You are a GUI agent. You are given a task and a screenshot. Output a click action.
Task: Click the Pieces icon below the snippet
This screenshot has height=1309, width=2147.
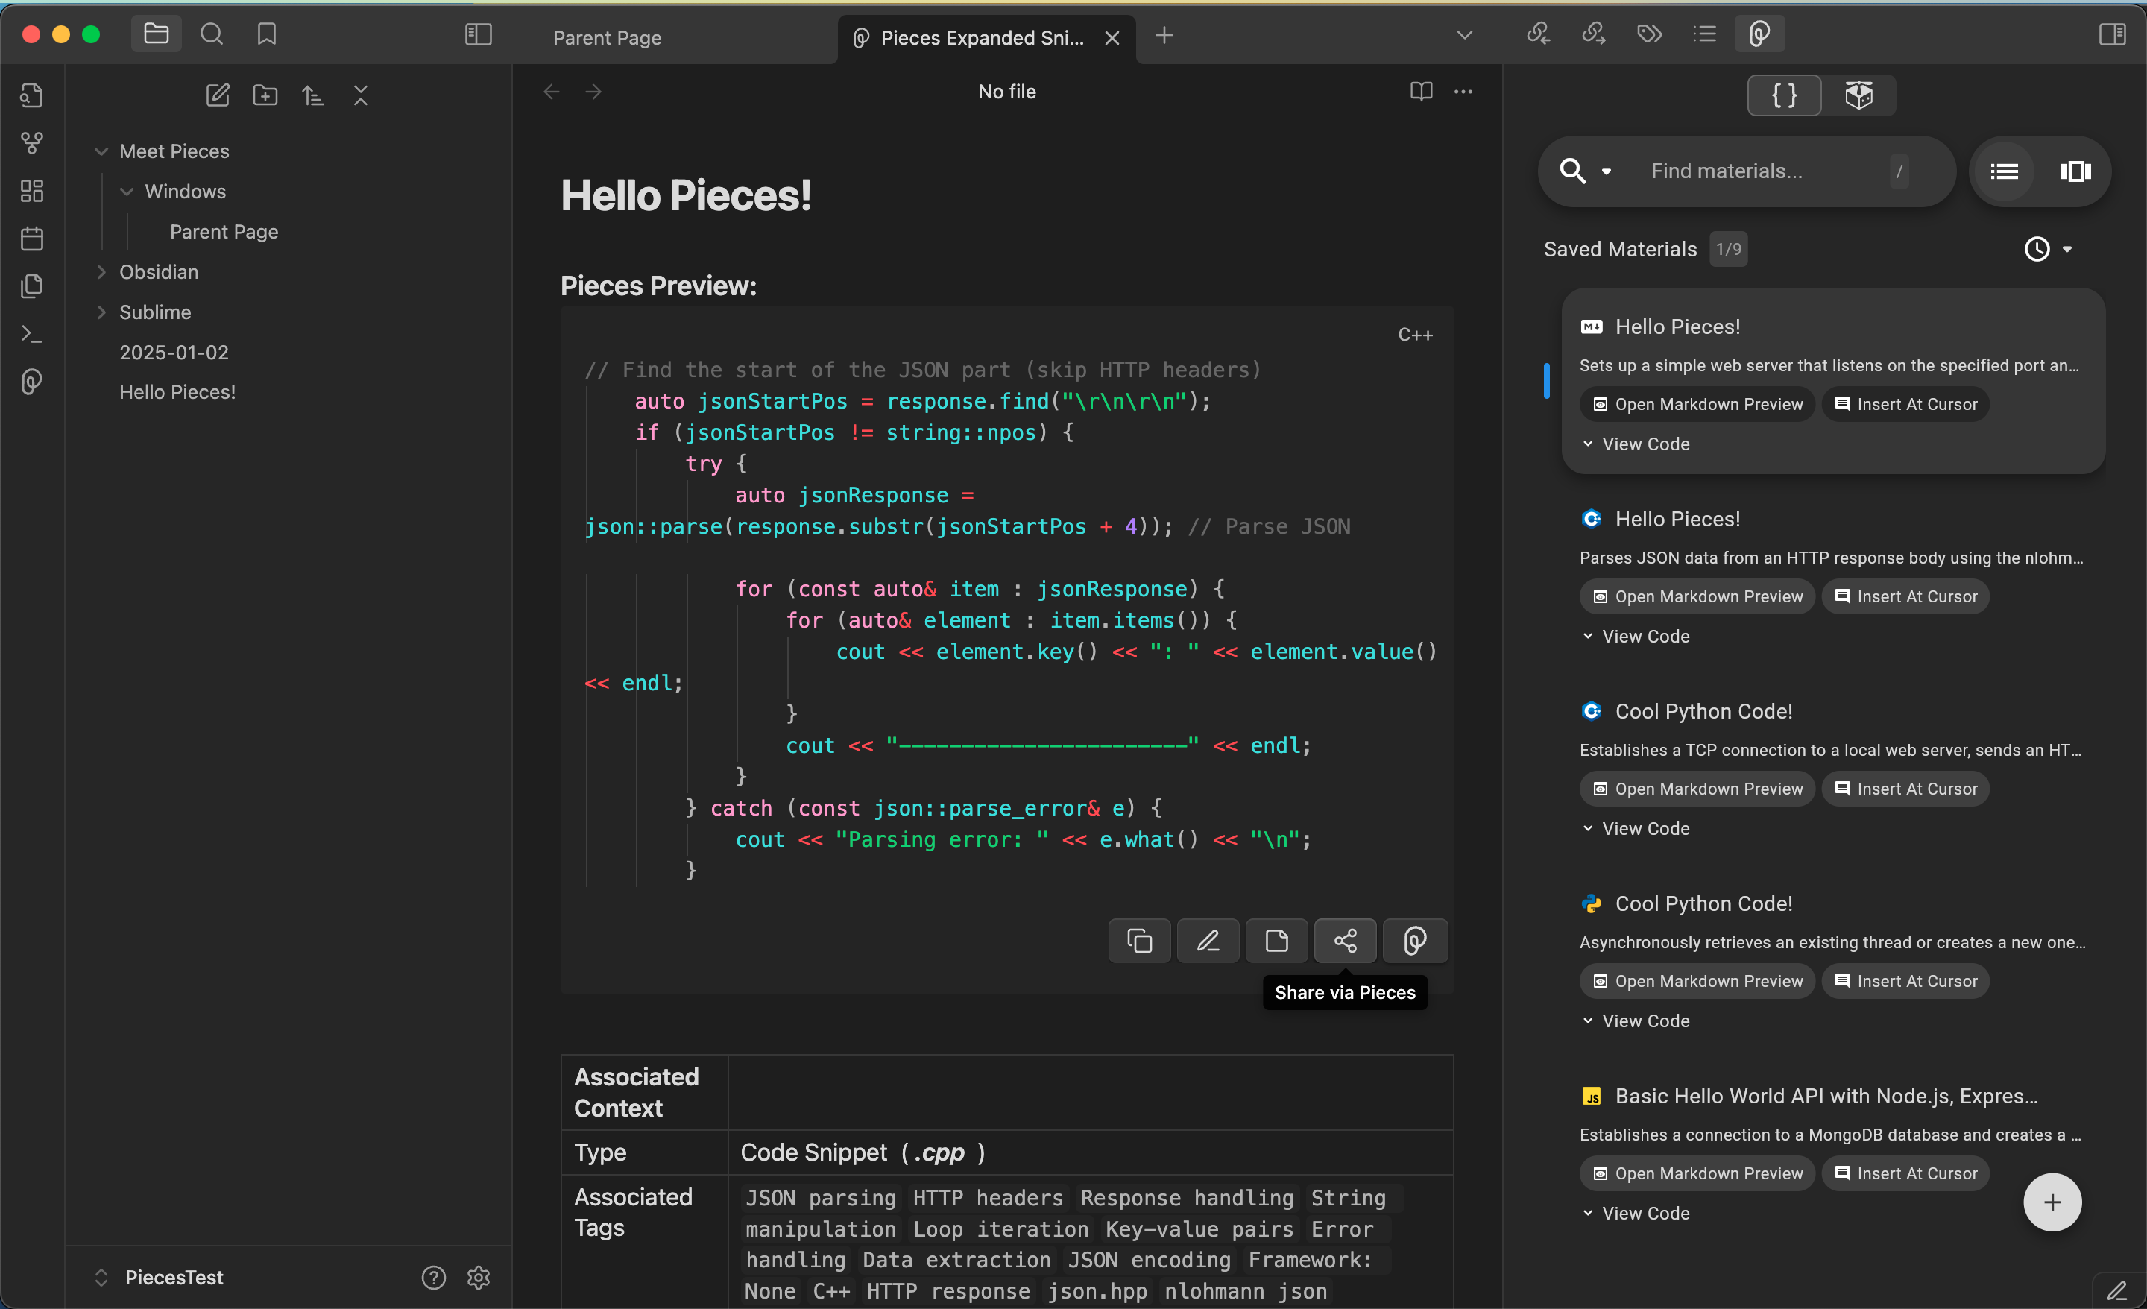click(1415, 941)
